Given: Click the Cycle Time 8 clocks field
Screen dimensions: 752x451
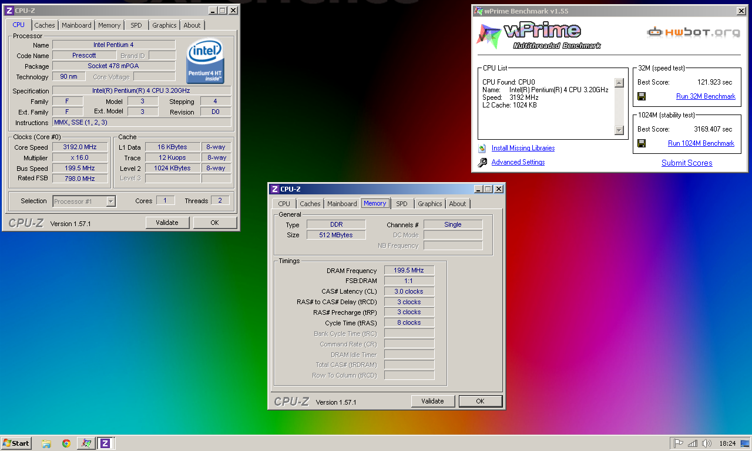Looking at the screenshot, I should pyautogui.click(x=409, y=322).
